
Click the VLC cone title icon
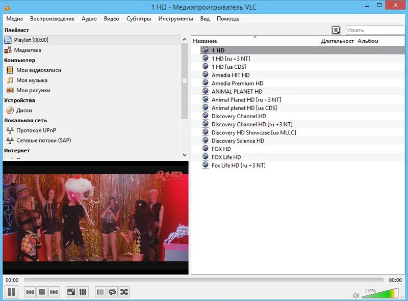pyautogui.click(x=7, y=7)
